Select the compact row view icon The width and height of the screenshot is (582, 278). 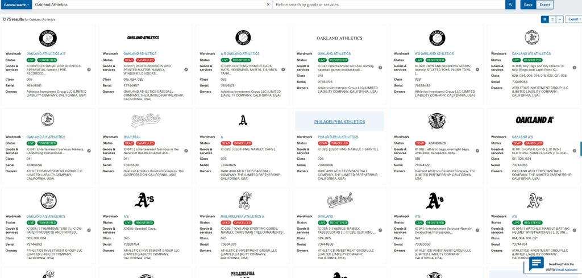[x=560, y=19]
